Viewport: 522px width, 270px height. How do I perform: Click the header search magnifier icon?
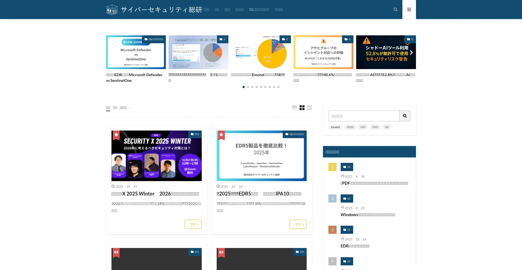pyautogui.click(x=396, y=10)
